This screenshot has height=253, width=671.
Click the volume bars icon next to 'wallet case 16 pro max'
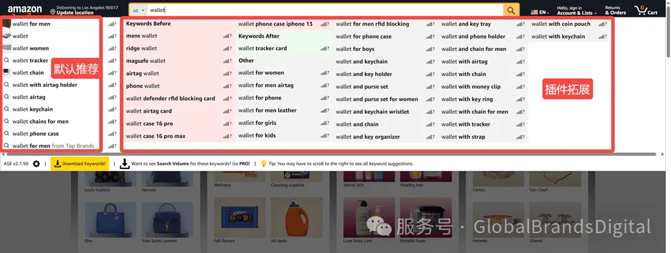[x=228, y=137]
